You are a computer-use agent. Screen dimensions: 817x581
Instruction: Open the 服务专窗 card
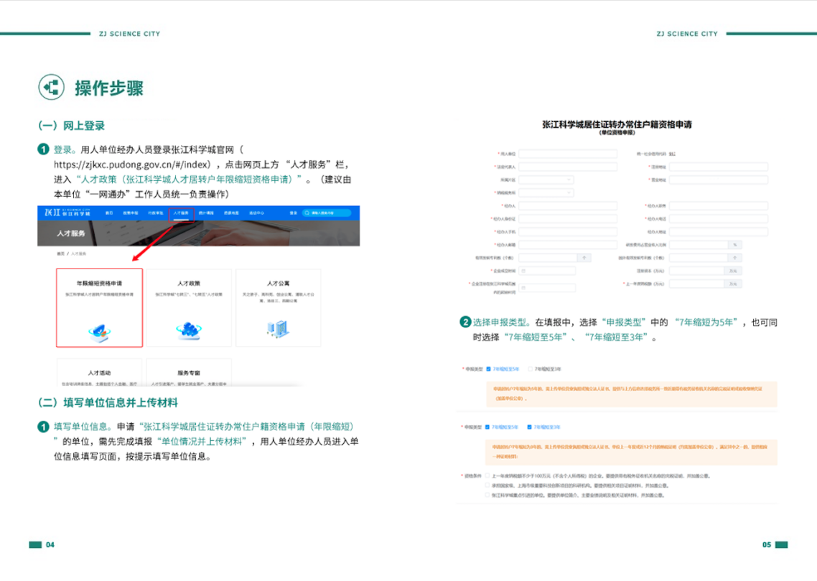tap(189, 373)
